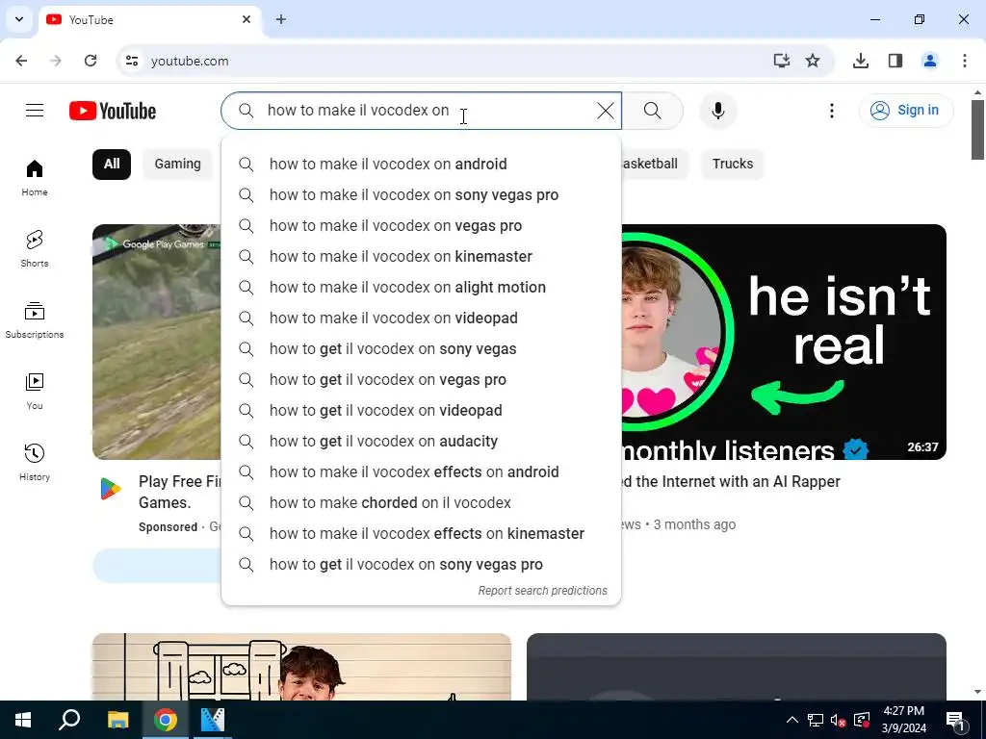Choose suggestion 'how to make il vocodex on videopad'
The width and height of the screenshot is (986, 739).
tap(422, 318)
